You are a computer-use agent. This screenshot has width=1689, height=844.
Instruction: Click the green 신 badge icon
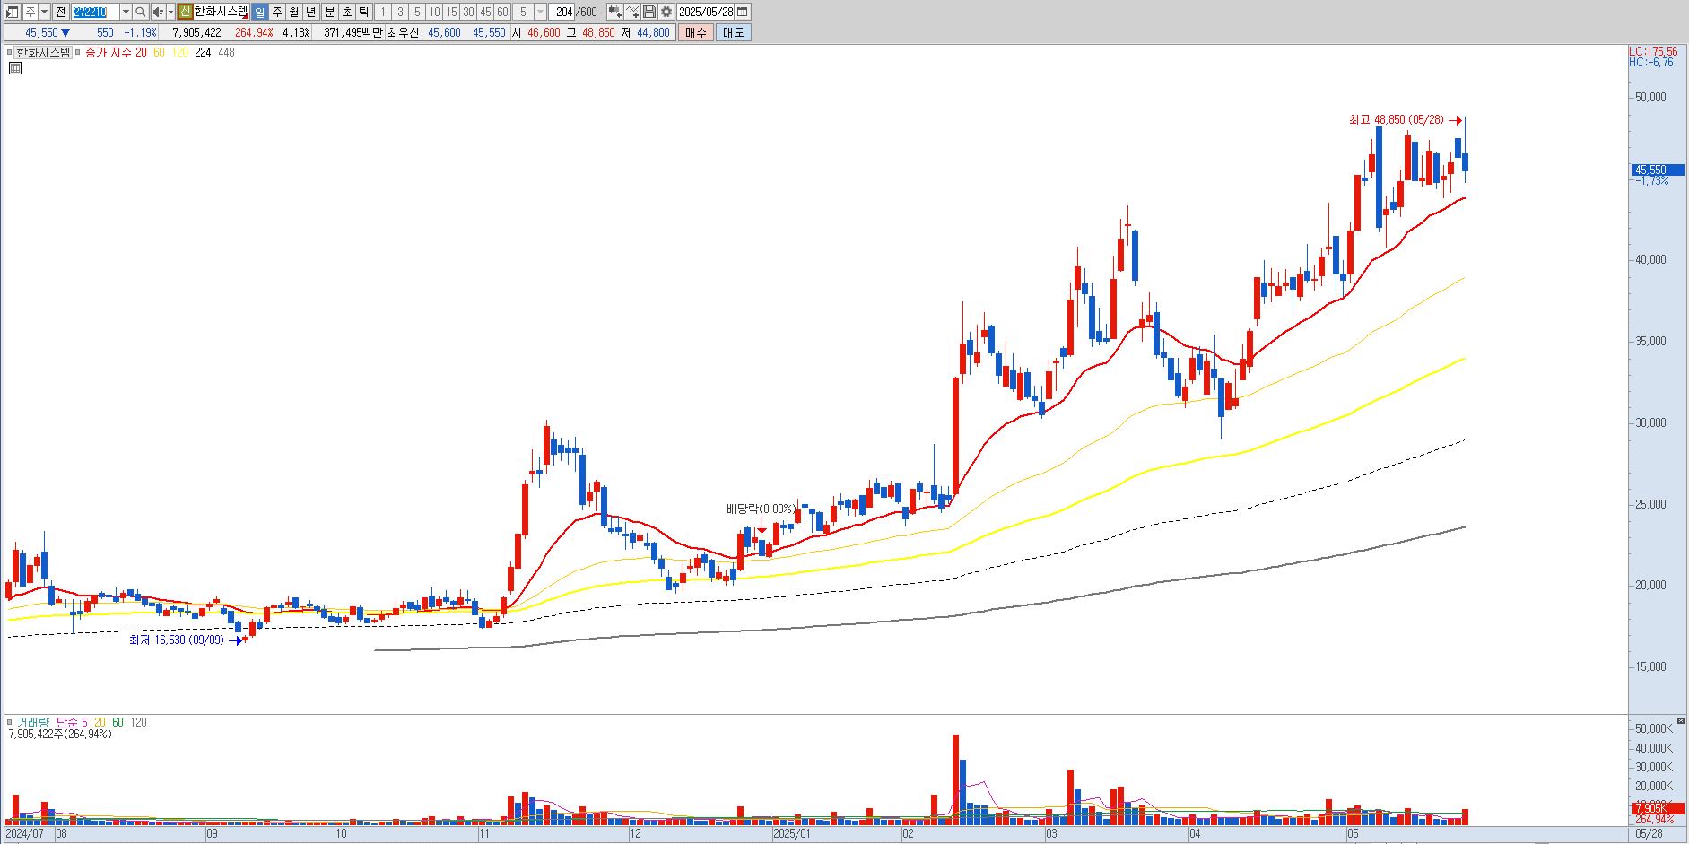coord(185,12)
